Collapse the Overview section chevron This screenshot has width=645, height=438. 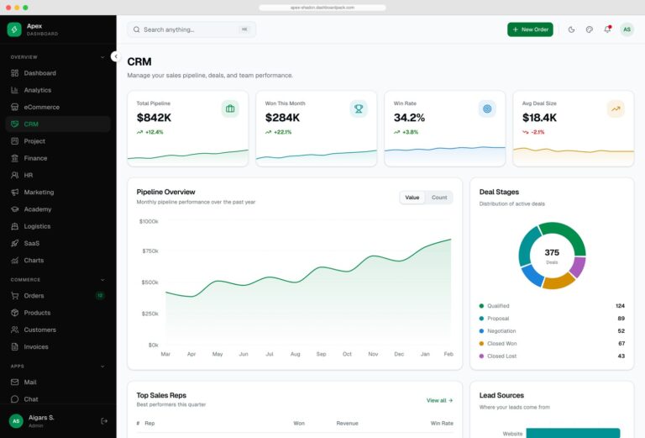point(102,57)
